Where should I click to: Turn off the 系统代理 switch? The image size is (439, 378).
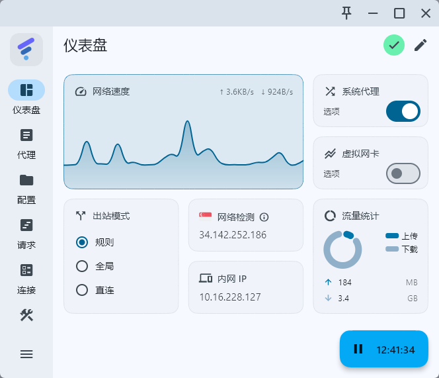click(x=403, y=111)
